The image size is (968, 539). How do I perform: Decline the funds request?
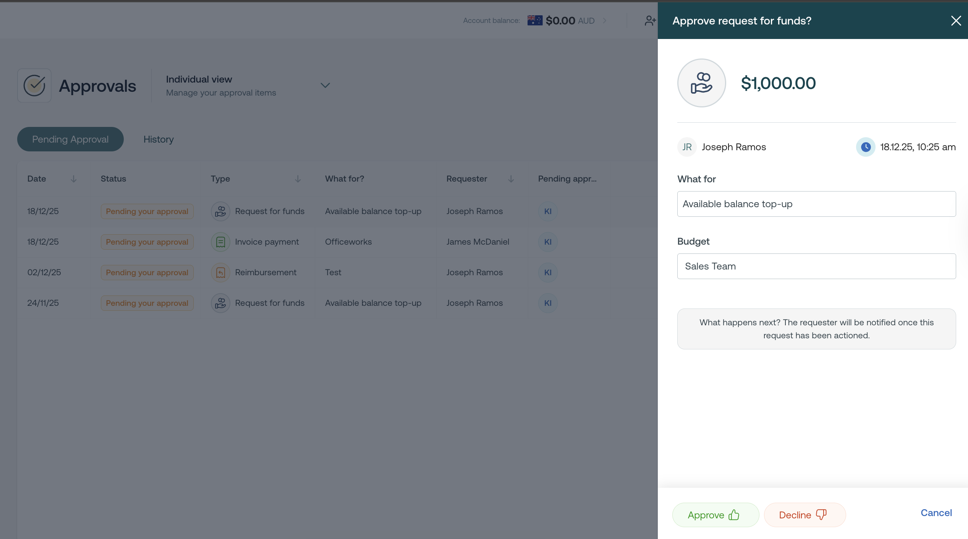click(x=805, y=515)
